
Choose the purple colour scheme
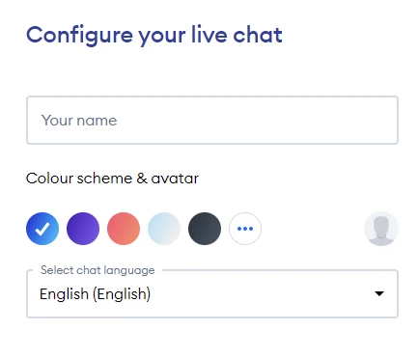point(83,229)
